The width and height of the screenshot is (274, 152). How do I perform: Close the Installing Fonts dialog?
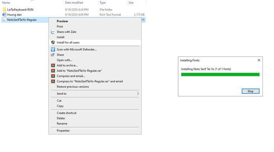pos(259,60)
